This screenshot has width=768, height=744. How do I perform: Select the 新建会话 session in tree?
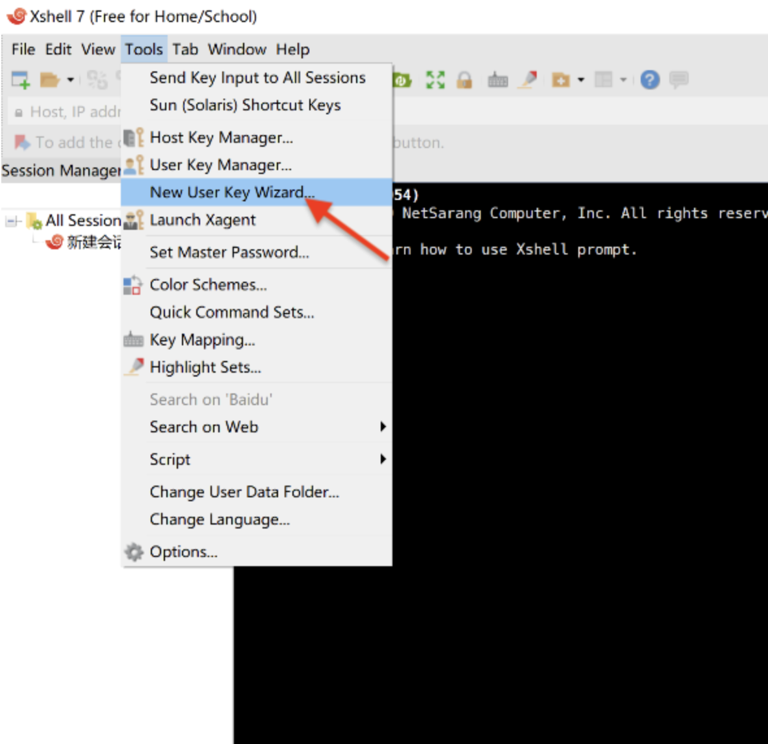coord(93,242)
